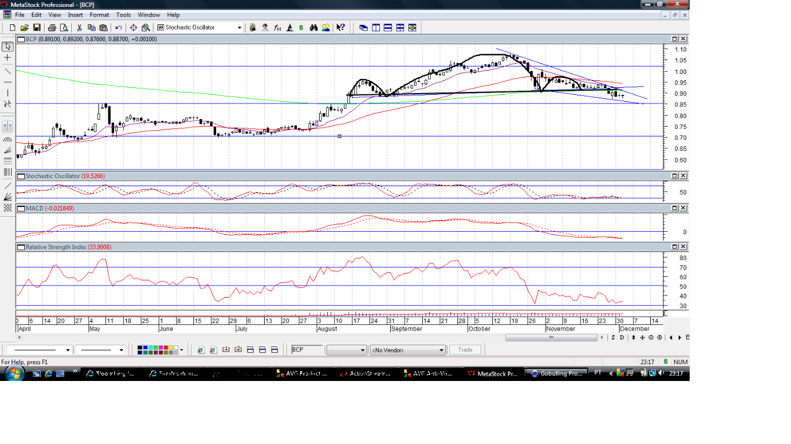Click the Print icon in toolbar
Screen dimensions: 791x444
[52, 27]
